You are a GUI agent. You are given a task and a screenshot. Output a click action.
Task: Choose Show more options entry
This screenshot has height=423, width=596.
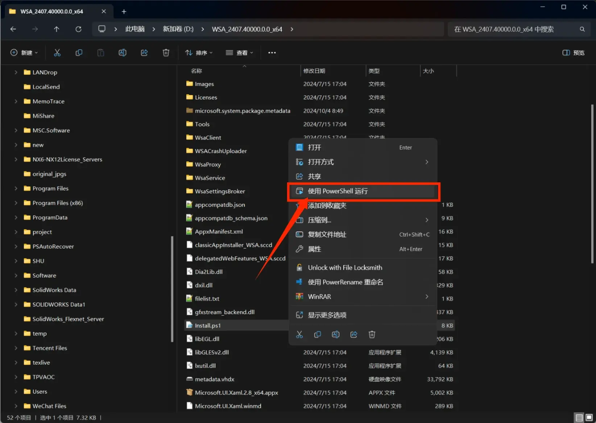pos(363,315)
